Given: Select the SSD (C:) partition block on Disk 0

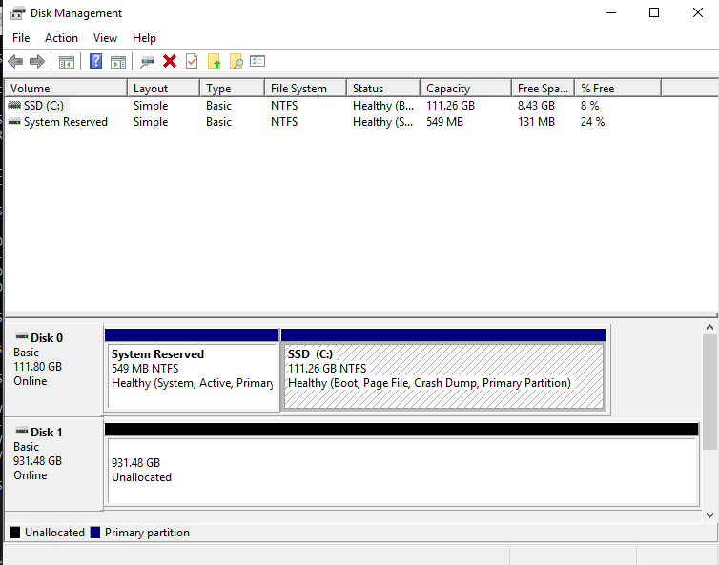Looking at the screenshot, I should point(443,370).
